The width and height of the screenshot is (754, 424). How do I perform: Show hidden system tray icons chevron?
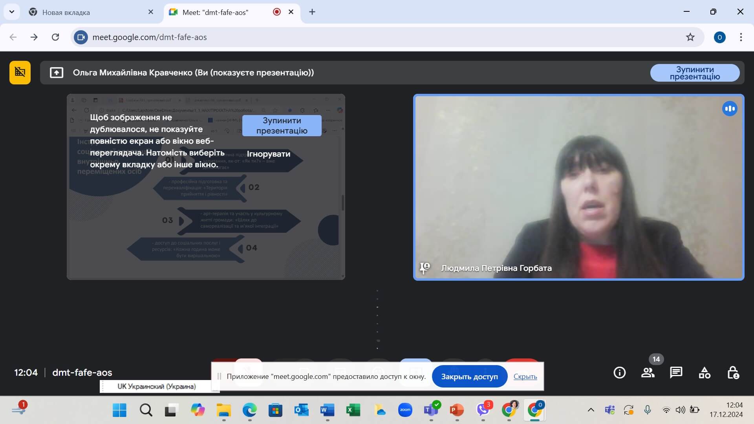(591, 410)
